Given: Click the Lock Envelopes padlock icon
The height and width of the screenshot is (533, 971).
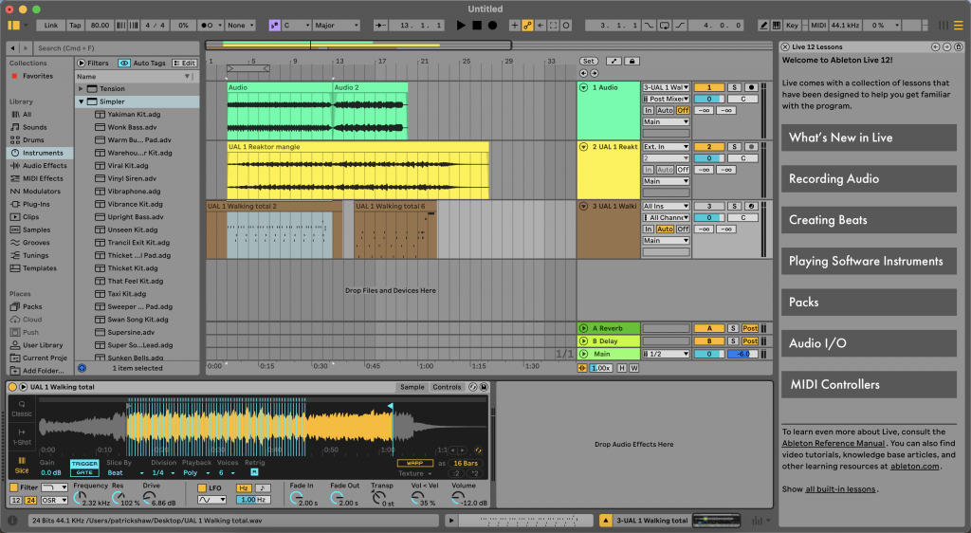Looking at the screenshot, I should [x=632, y=62].
